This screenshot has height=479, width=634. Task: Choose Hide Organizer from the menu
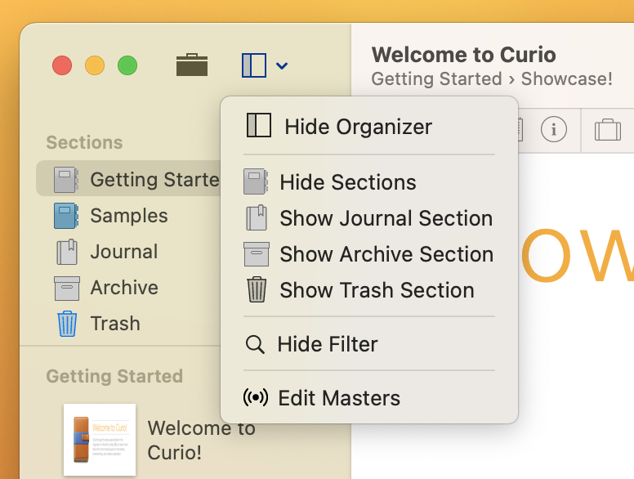[369, 127]
